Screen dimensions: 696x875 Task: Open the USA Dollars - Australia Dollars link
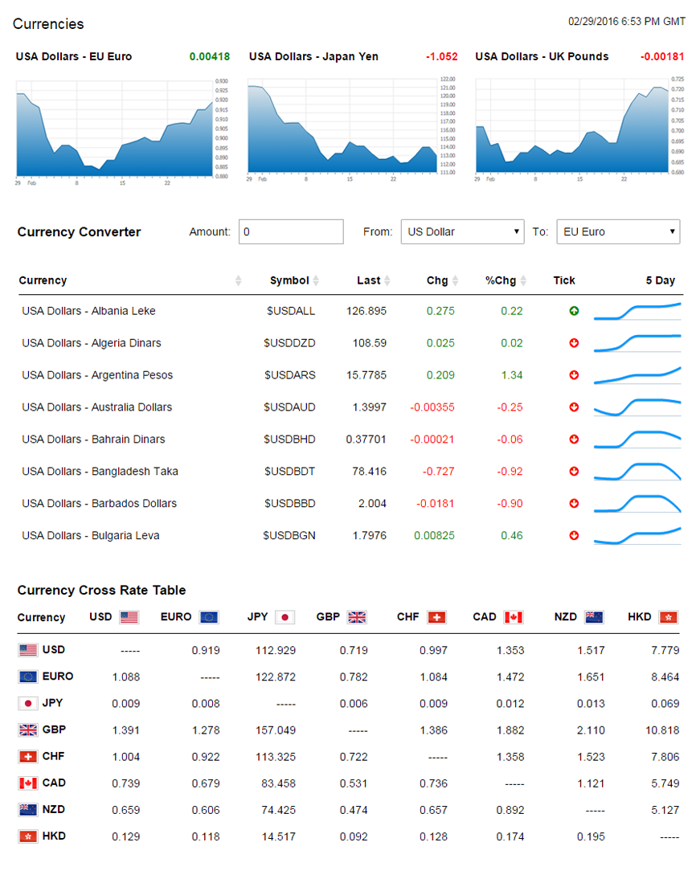pyautogui.click(x=97, y=407)
